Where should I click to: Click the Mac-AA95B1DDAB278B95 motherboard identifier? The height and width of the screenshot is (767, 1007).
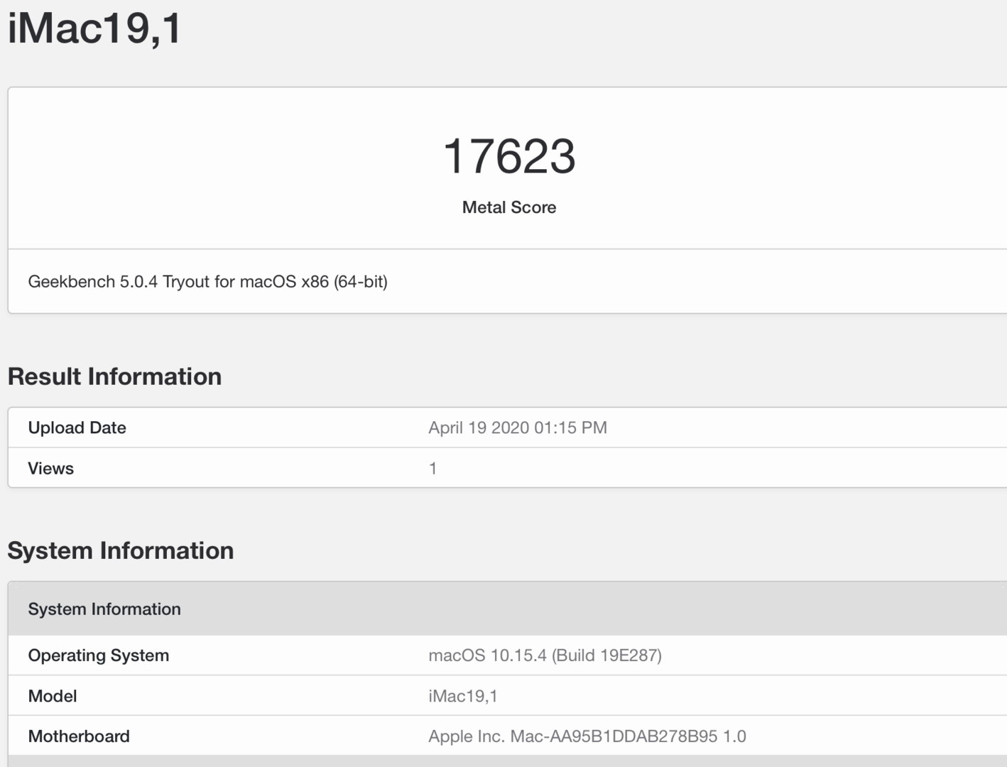(614, 736)
